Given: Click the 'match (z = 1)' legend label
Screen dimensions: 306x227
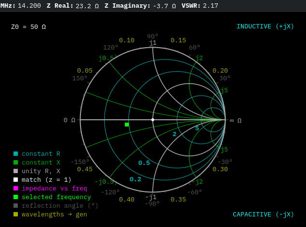Looking at the screenshot, I should tap(46, 180).
